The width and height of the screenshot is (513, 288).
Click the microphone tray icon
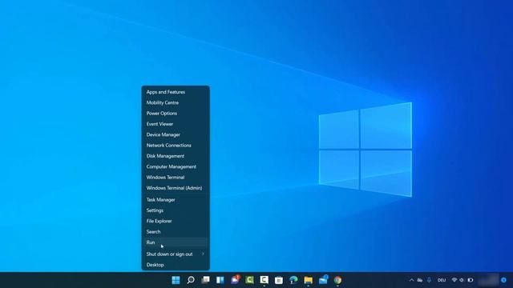(429, 280)
